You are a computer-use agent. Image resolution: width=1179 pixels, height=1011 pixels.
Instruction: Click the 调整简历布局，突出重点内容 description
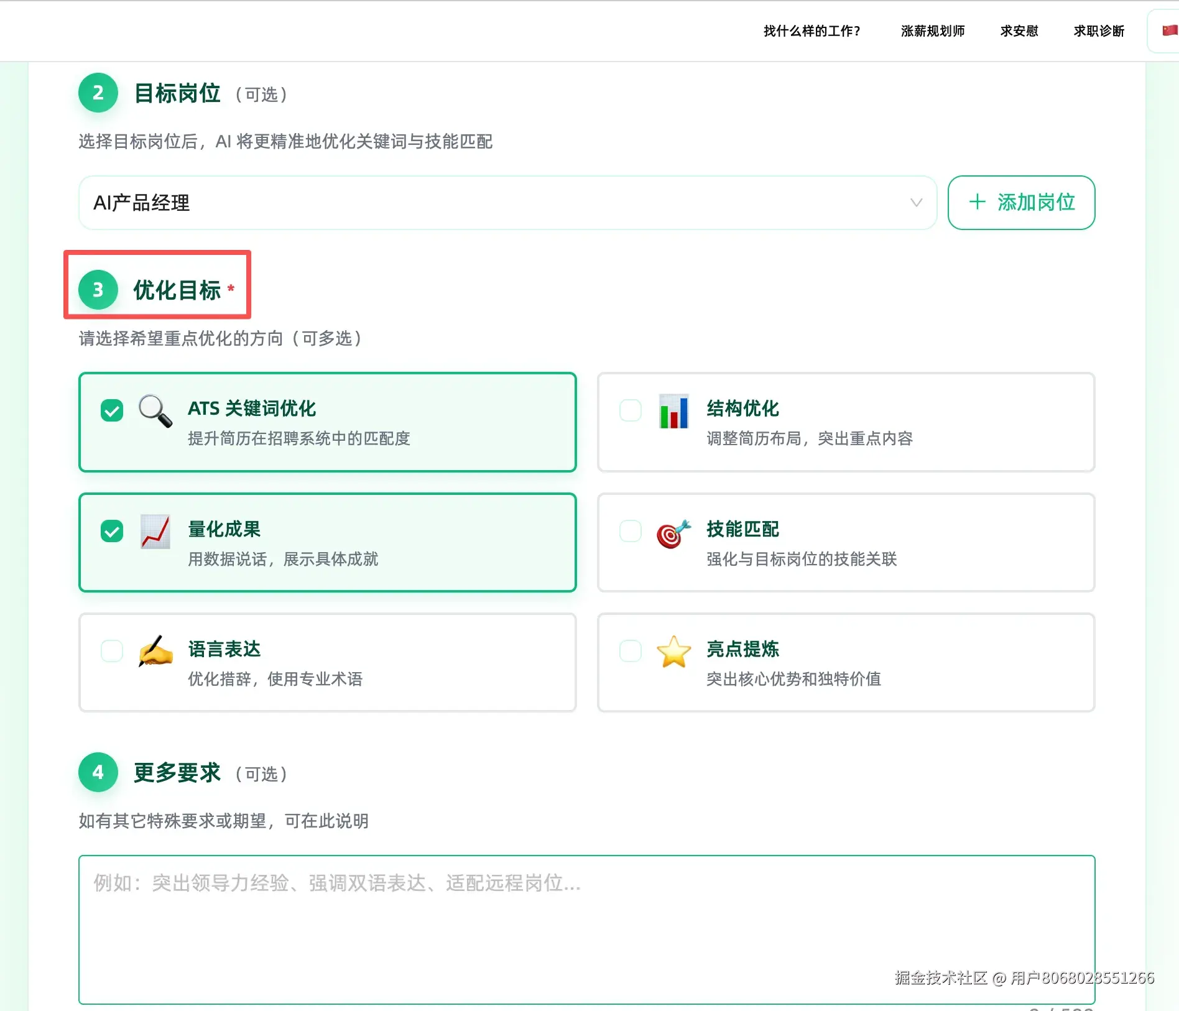tap(810, 438)
